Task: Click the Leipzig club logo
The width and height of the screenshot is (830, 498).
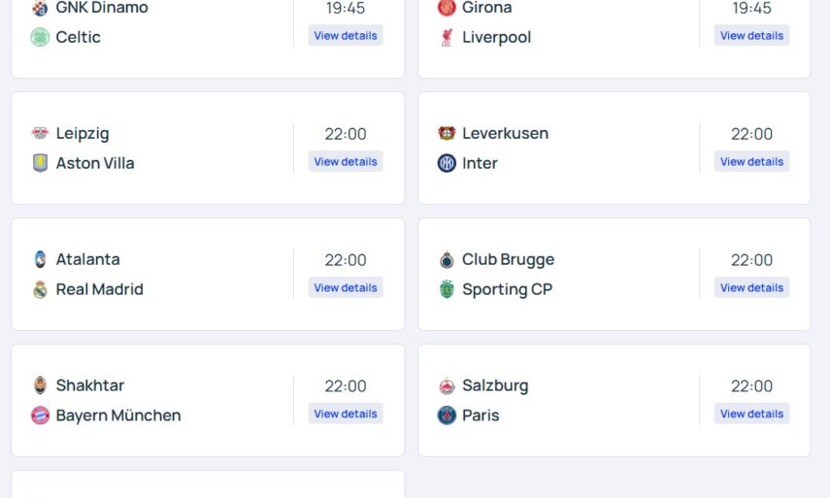Action: [x=40, y=133]
